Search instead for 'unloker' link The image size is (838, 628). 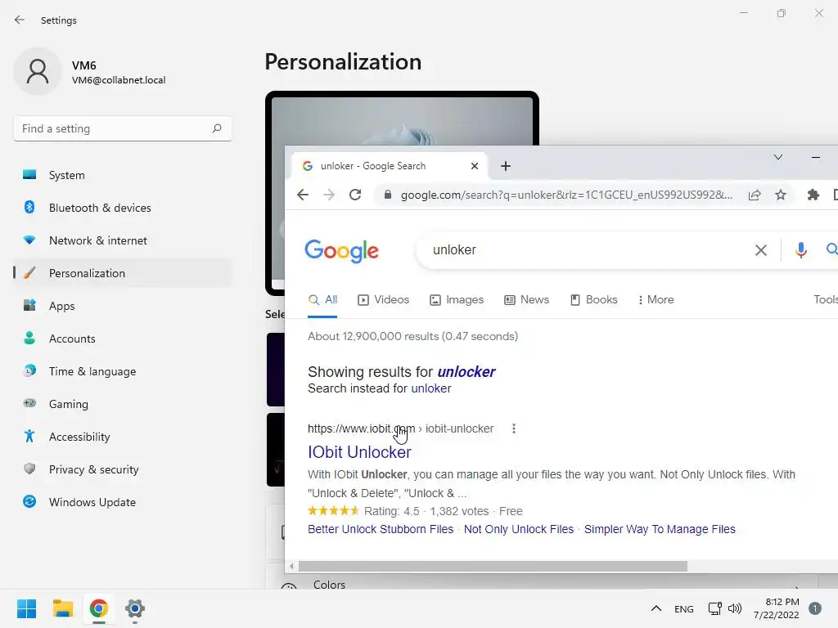pos(430,388)
